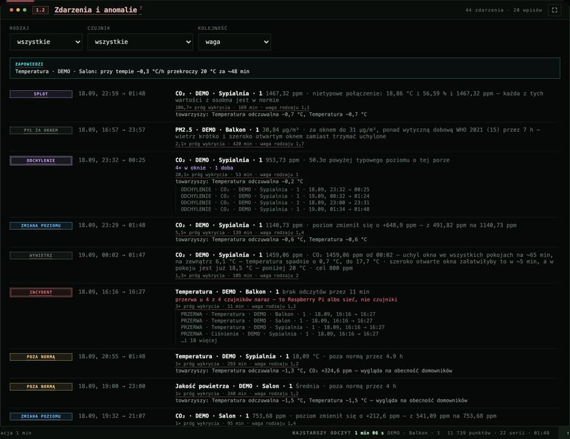Click the time range "19.09, 00:02 → 01:47"
The width and height of the screenshot is (570, 439).
click(112, 255)
